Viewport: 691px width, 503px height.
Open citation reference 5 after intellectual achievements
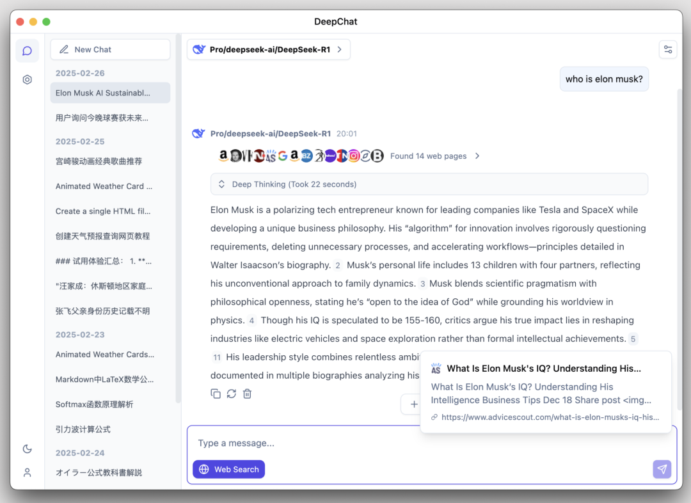633,339
